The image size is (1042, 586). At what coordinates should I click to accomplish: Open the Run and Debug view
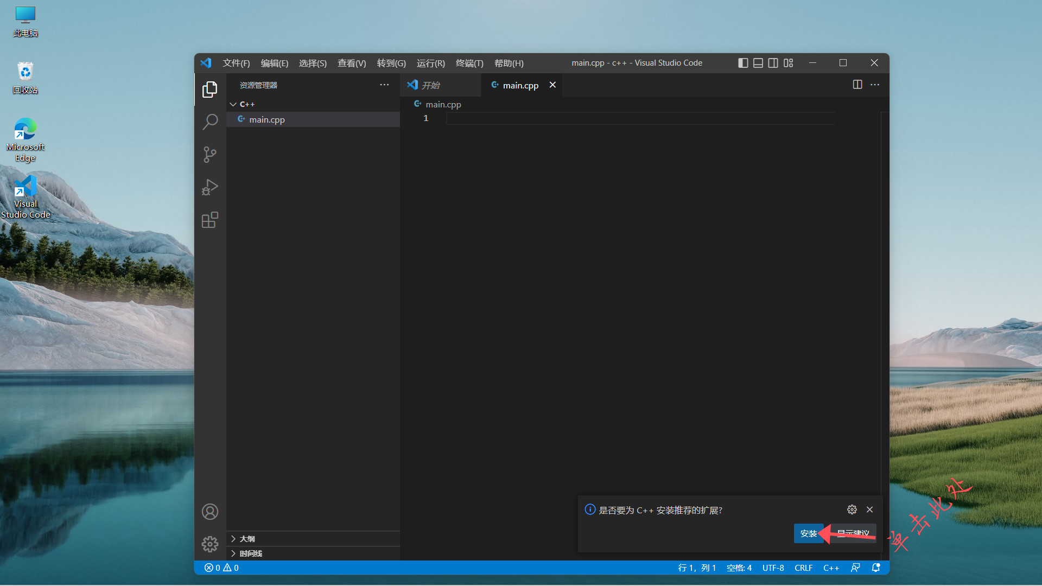click(x=210, y=187)
